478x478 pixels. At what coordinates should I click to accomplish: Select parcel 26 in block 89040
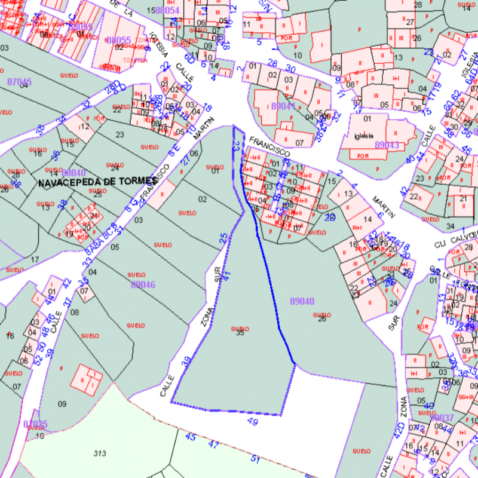(322, 318)
